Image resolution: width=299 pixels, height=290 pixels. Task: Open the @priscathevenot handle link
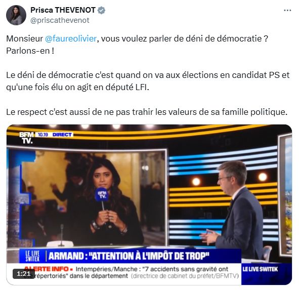pos(60,20)
